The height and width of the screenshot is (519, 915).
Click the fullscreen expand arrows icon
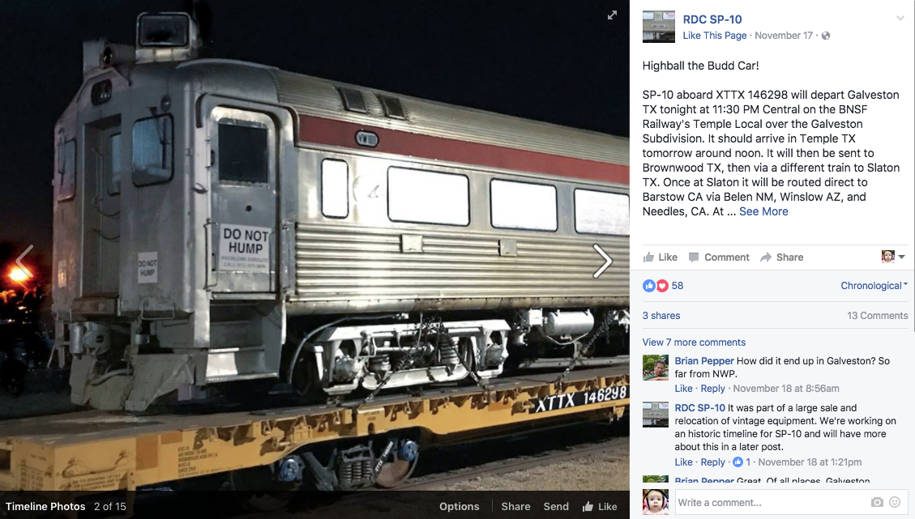(612, 15)
